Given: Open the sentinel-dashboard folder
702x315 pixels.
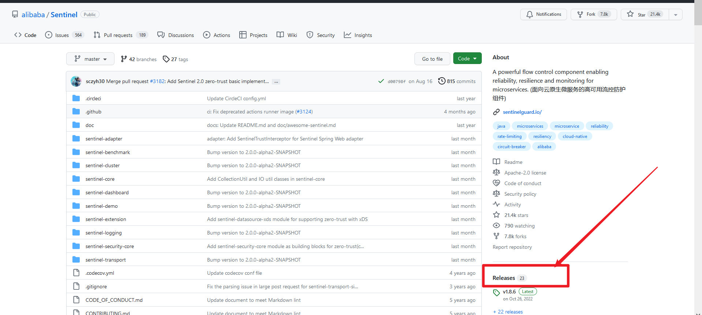Looking at the screenshot, I should coord(107,192).
